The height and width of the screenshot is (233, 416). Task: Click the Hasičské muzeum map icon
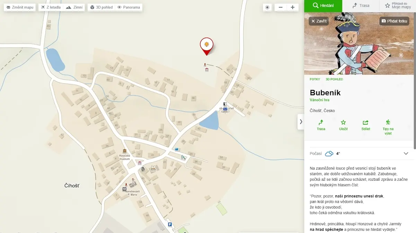[x=124, y=151]
